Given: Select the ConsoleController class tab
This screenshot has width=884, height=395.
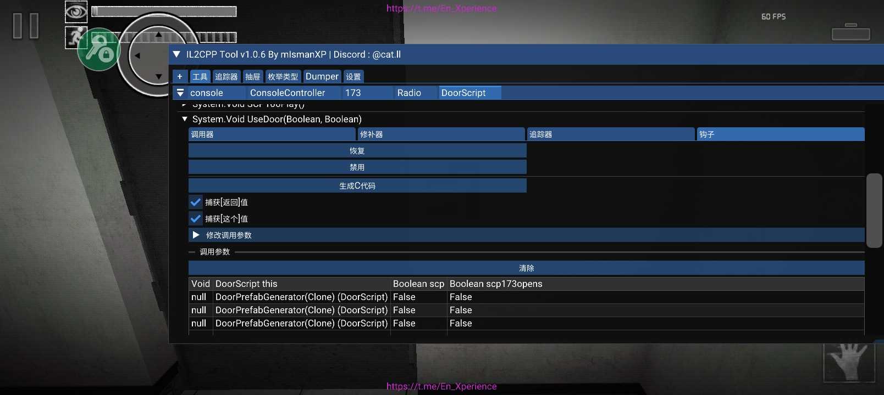Looking at the screenshot, I should 287,93.
